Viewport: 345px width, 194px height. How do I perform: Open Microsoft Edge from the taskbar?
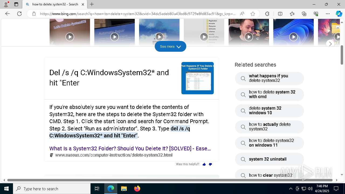click(x=111, y=189)
